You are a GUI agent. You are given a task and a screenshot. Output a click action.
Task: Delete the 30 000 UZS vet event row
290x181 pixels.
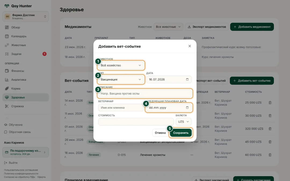[x=270, y=116]
